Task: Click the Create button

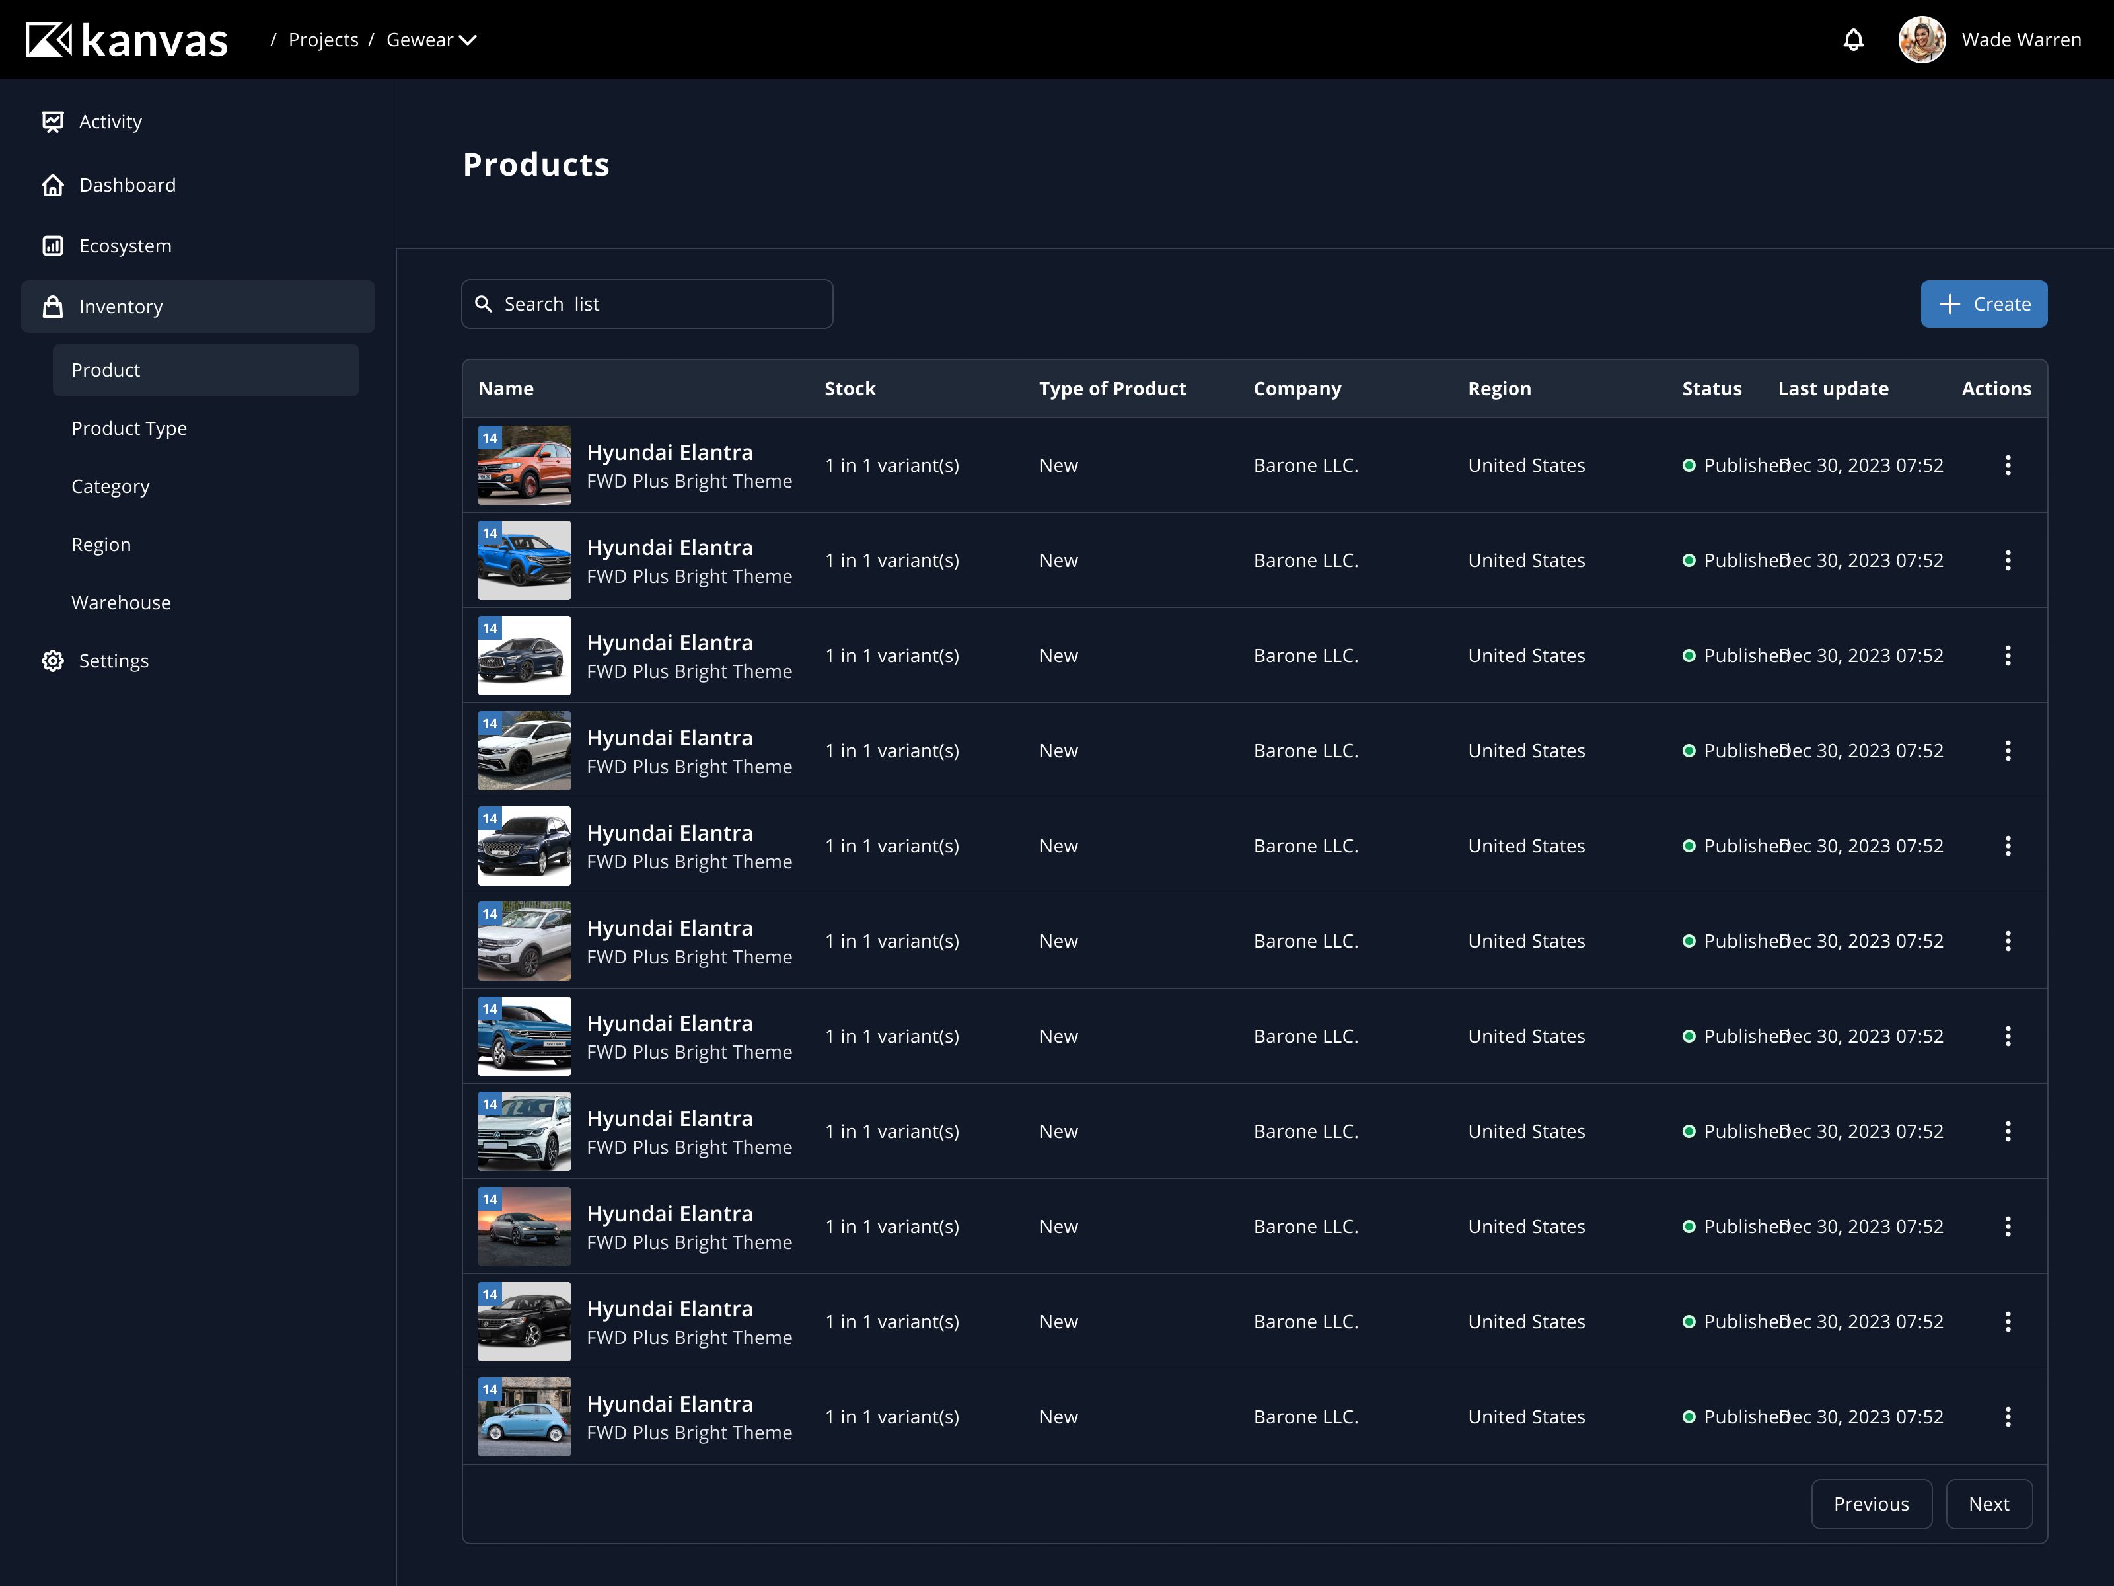Action: [x=1984, y=304]
